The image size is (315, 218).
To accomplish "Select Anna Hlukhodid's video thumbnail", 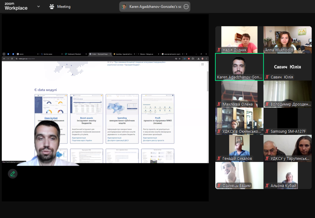I will coord(287,40).
